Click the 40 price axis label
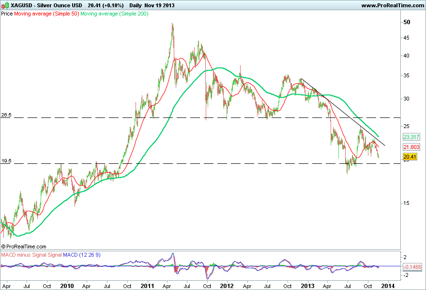 coord(406,56)
